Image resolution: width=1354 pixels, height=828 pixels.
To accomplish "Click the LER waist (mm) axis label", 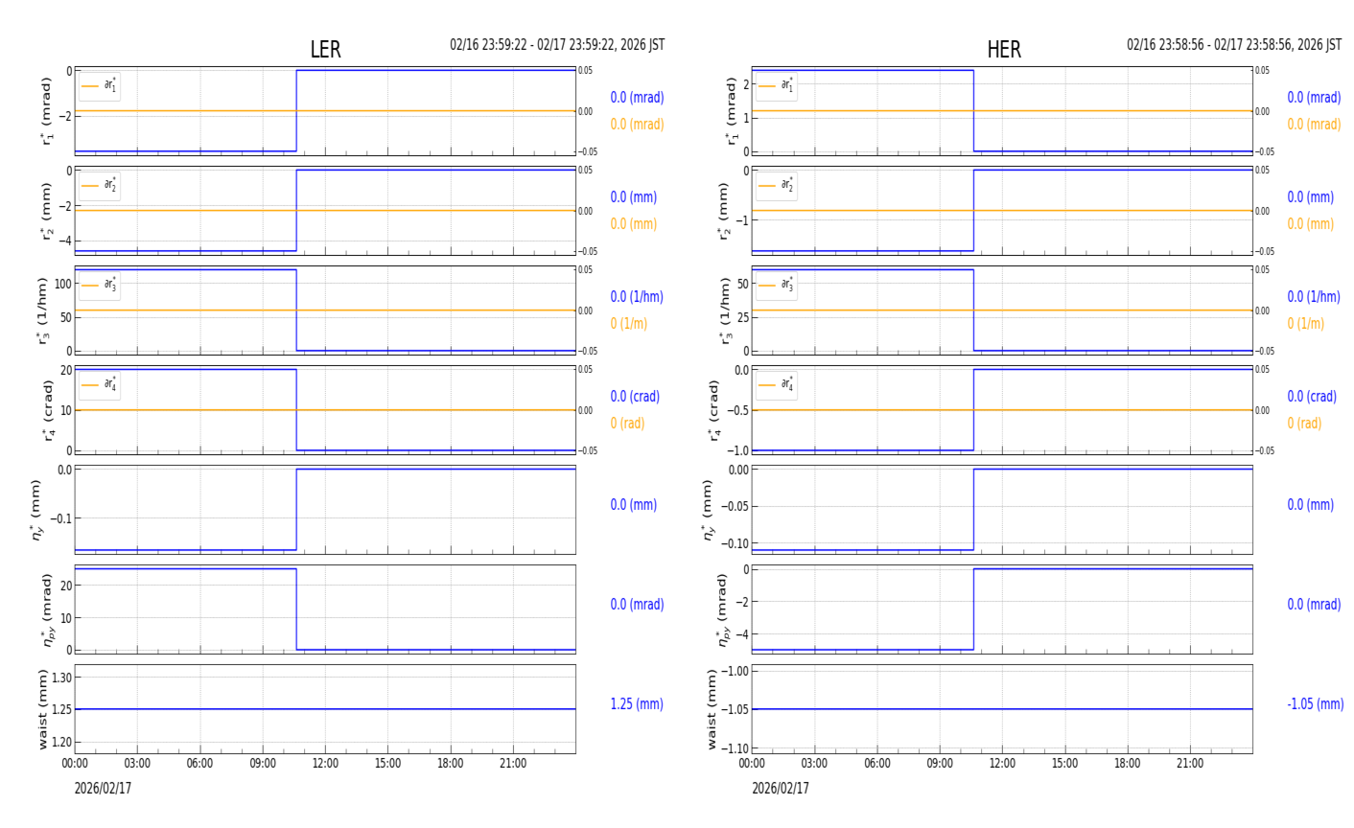I will pyautogui.click(x=42, y=709).
